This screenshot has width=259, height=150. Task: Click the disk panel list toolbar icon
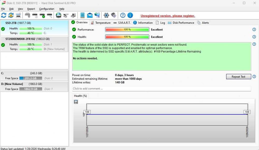18,15
